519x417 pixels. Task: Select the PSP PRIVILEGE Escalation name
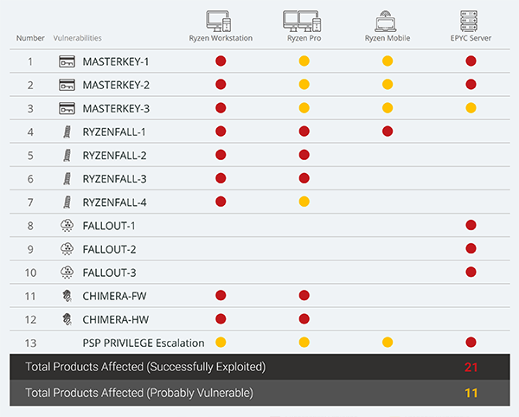144,343
